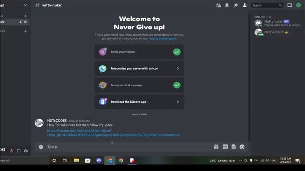The width and height of the screenshot is (305, 171).
Task: Attach a file with plus button
Action: 41,147
